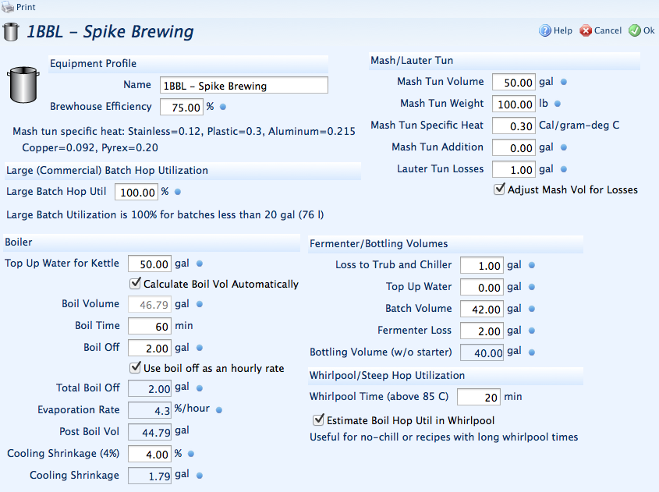Screen dimensions: 659x492
Task: Click the Print button label
Action: click(x=26, y=7)
